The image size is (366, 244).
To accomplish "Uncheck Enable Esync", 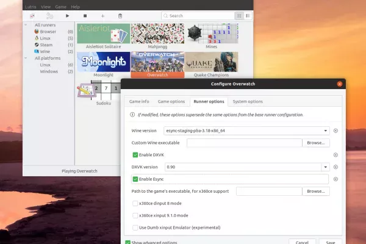I will pos(135,179).
